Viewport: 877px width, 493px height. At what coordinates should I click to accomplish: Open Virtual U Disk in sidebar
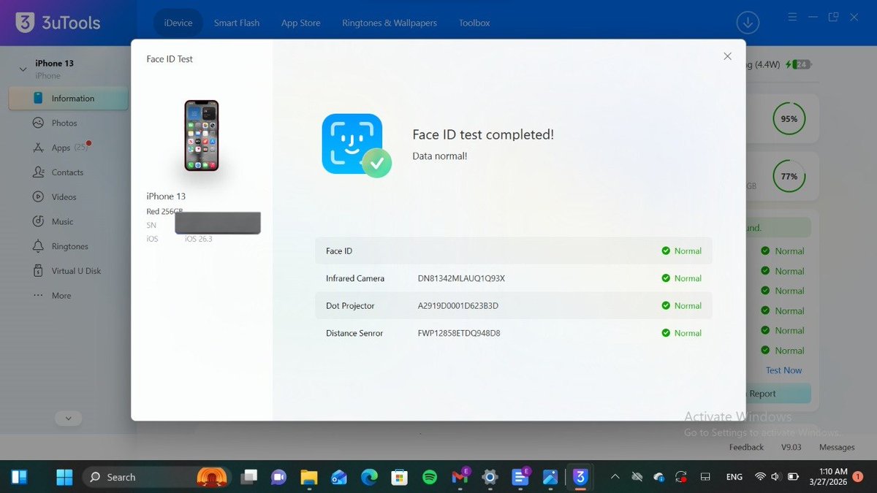tap(76, 271)
